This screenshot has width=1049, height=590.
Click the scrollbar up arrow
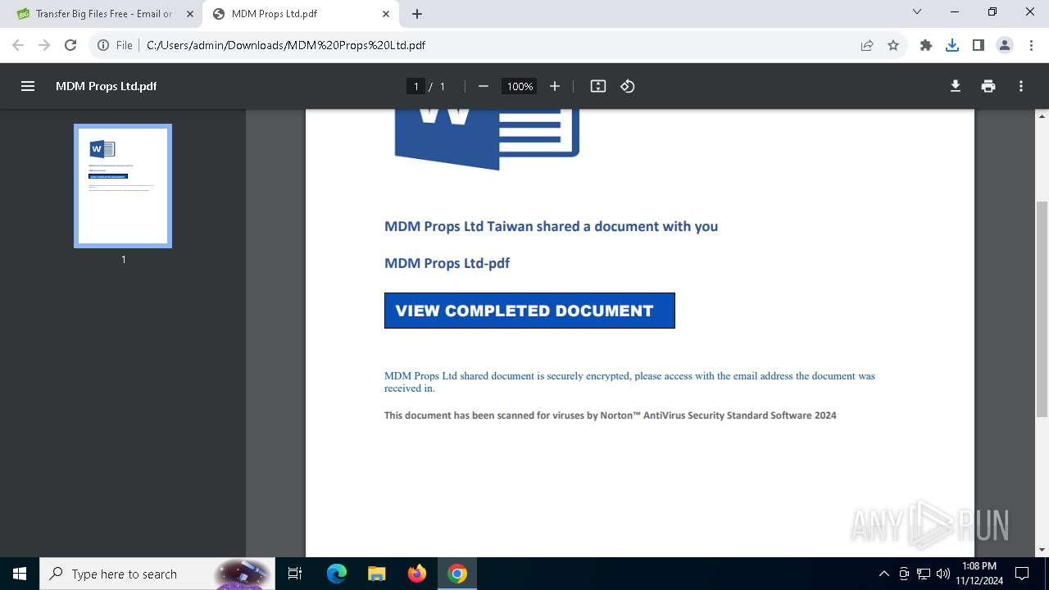(1042, 116)
